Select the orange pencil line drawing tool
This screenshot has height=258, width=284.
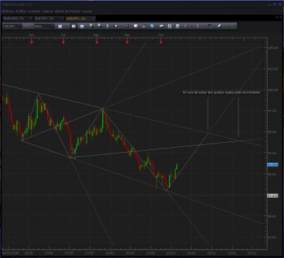pyautogui.click(x=185, y=26)
